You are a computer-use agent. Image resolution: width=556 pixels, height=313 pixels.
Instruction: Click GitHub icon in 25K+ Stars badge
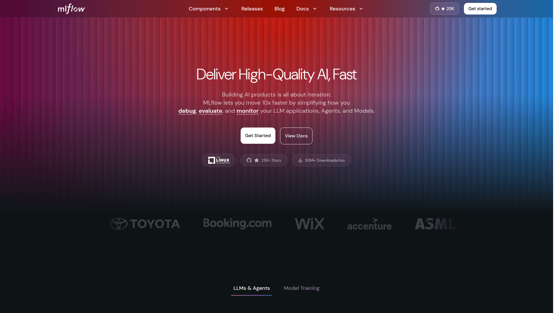click(249, 160)
